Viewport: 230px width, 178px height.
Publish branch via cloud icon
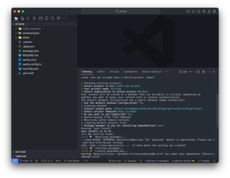point(31,161)
